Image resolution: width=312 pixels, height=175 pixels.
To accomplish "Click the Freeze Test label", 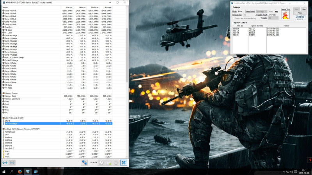I will [285, 9].
